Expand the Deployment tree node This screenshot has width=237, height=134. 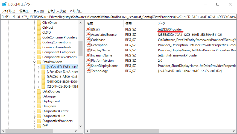[34, 102]
